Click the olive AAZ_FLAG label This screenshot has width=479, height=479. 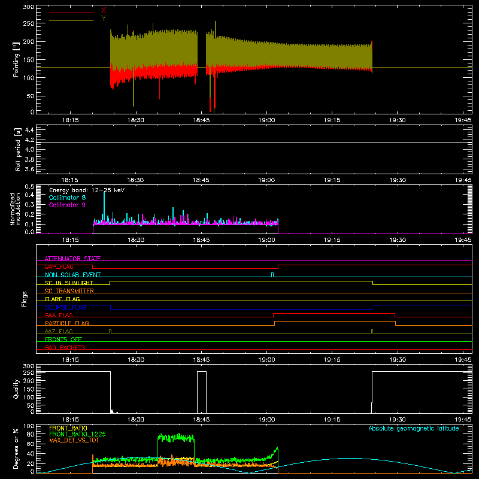(59, 331)
